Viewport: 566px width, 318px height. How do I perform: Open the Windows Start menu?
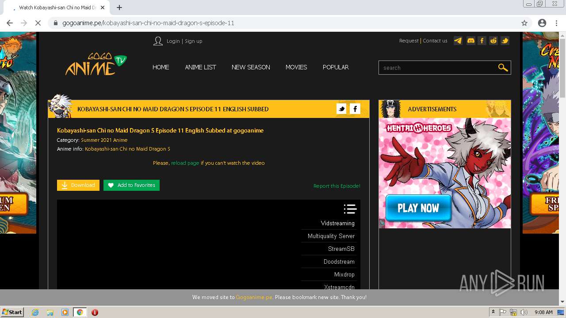point(12,312)
